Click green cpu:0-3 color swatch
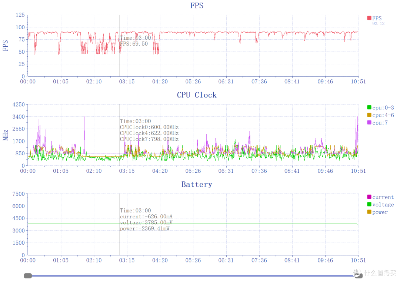Image resolution: width=400 pixels, height=281 pixels. 369,107
